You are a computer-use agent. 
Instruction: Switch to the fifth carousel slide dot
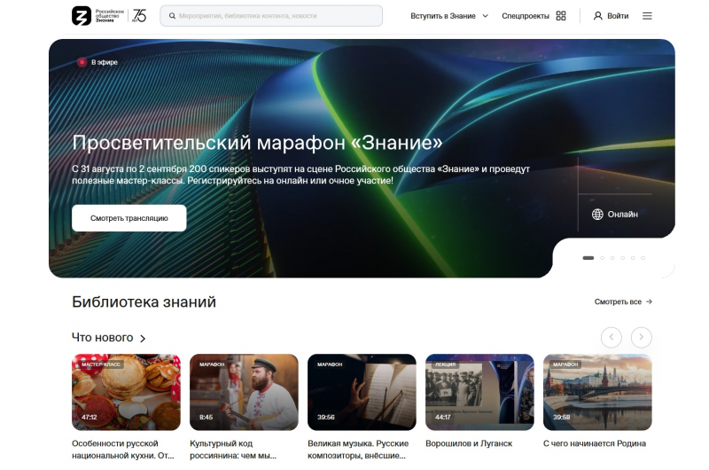633,258
